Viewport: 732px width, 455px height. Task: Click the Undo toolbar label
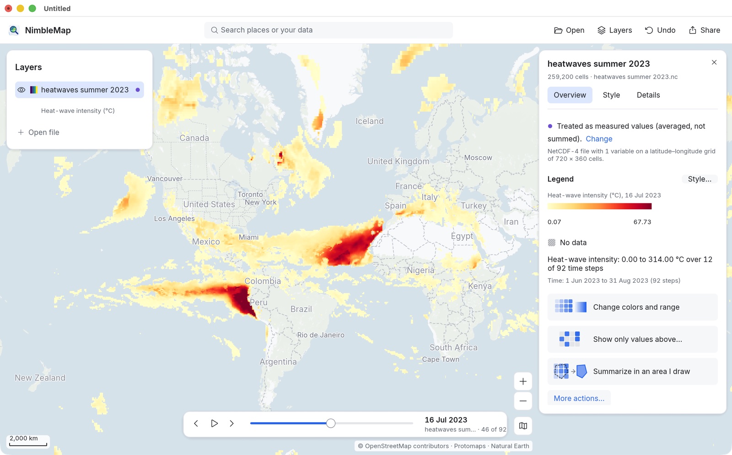point(666,30)
